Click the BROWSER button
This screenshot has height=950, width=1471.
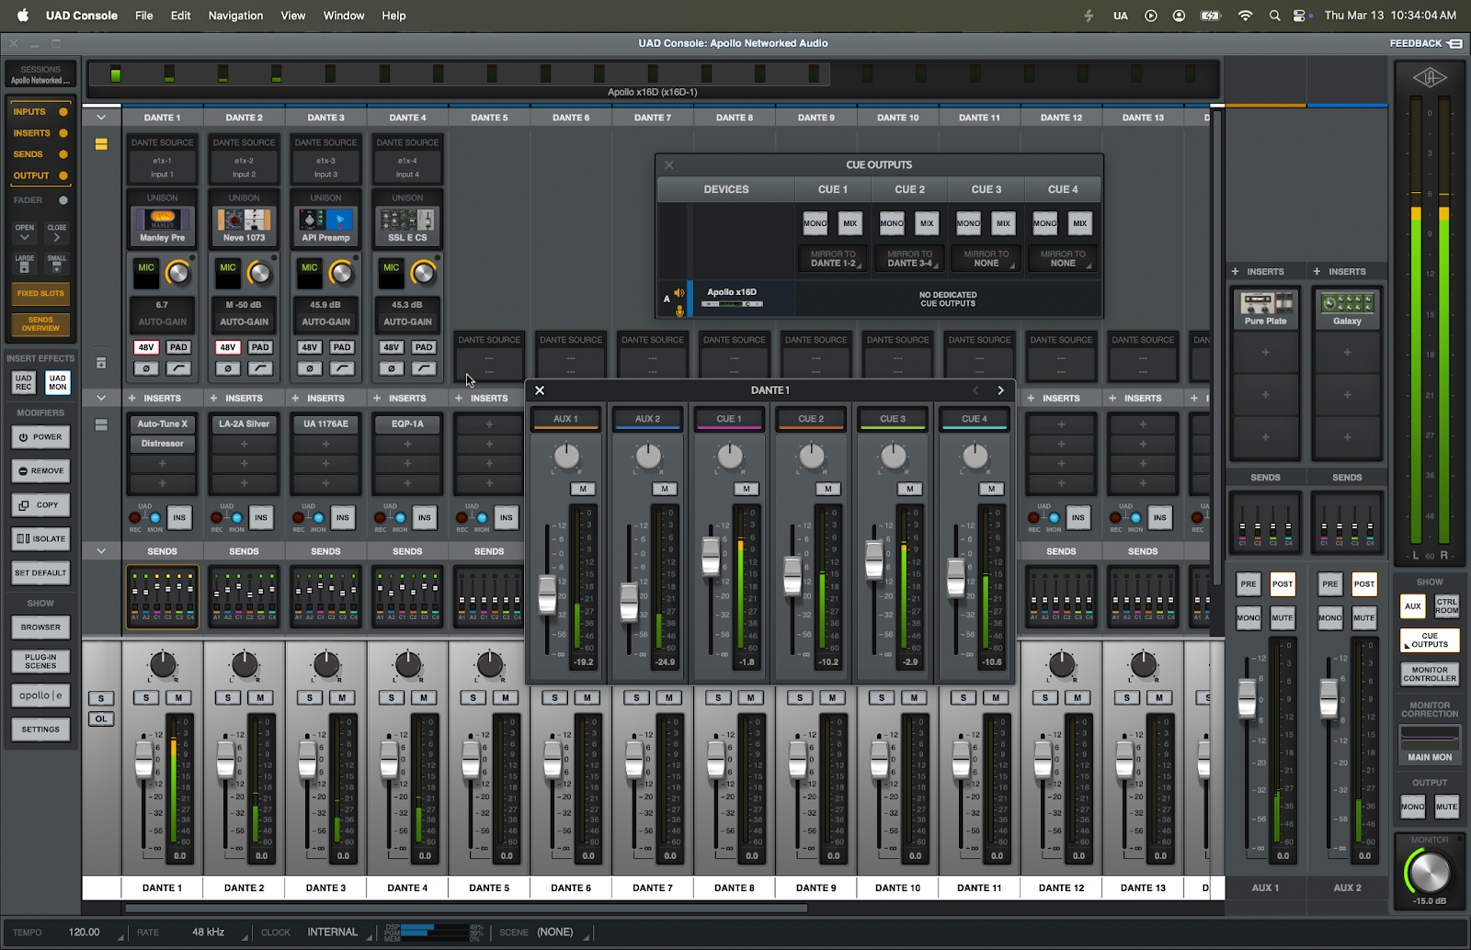[40, 628]
